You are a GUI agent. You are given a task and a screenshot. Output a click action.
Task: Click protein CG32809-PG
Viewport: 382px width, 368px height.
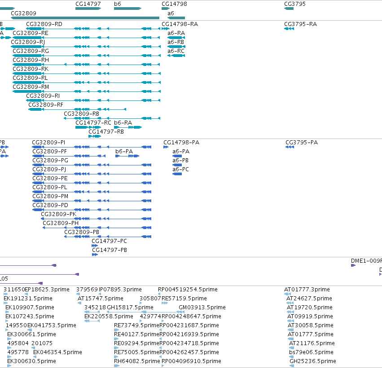coord(50,160)
